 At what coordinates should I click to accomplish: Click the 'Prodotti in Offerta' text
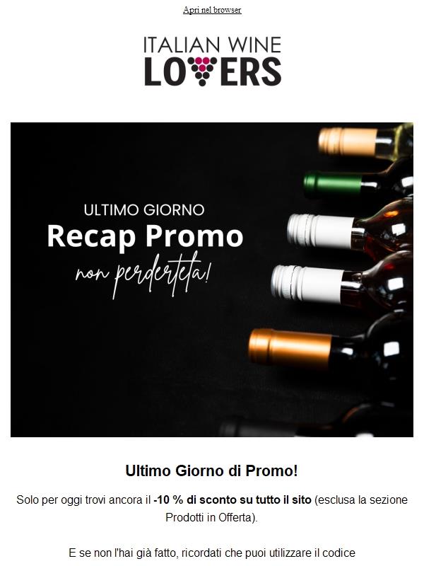click(x=210, y=518)
